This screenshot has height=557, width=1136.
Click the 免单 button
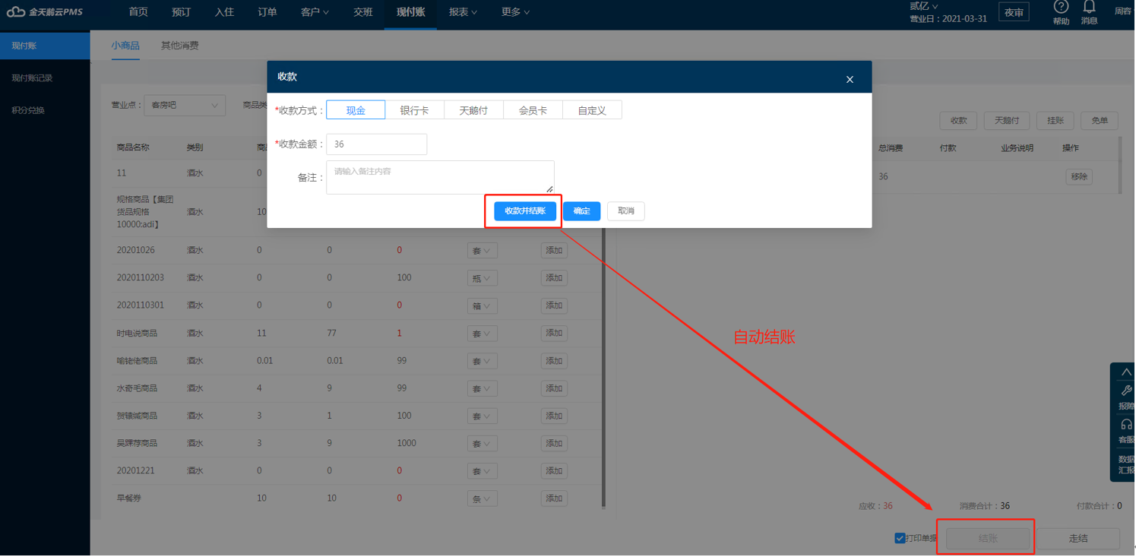1100,121
